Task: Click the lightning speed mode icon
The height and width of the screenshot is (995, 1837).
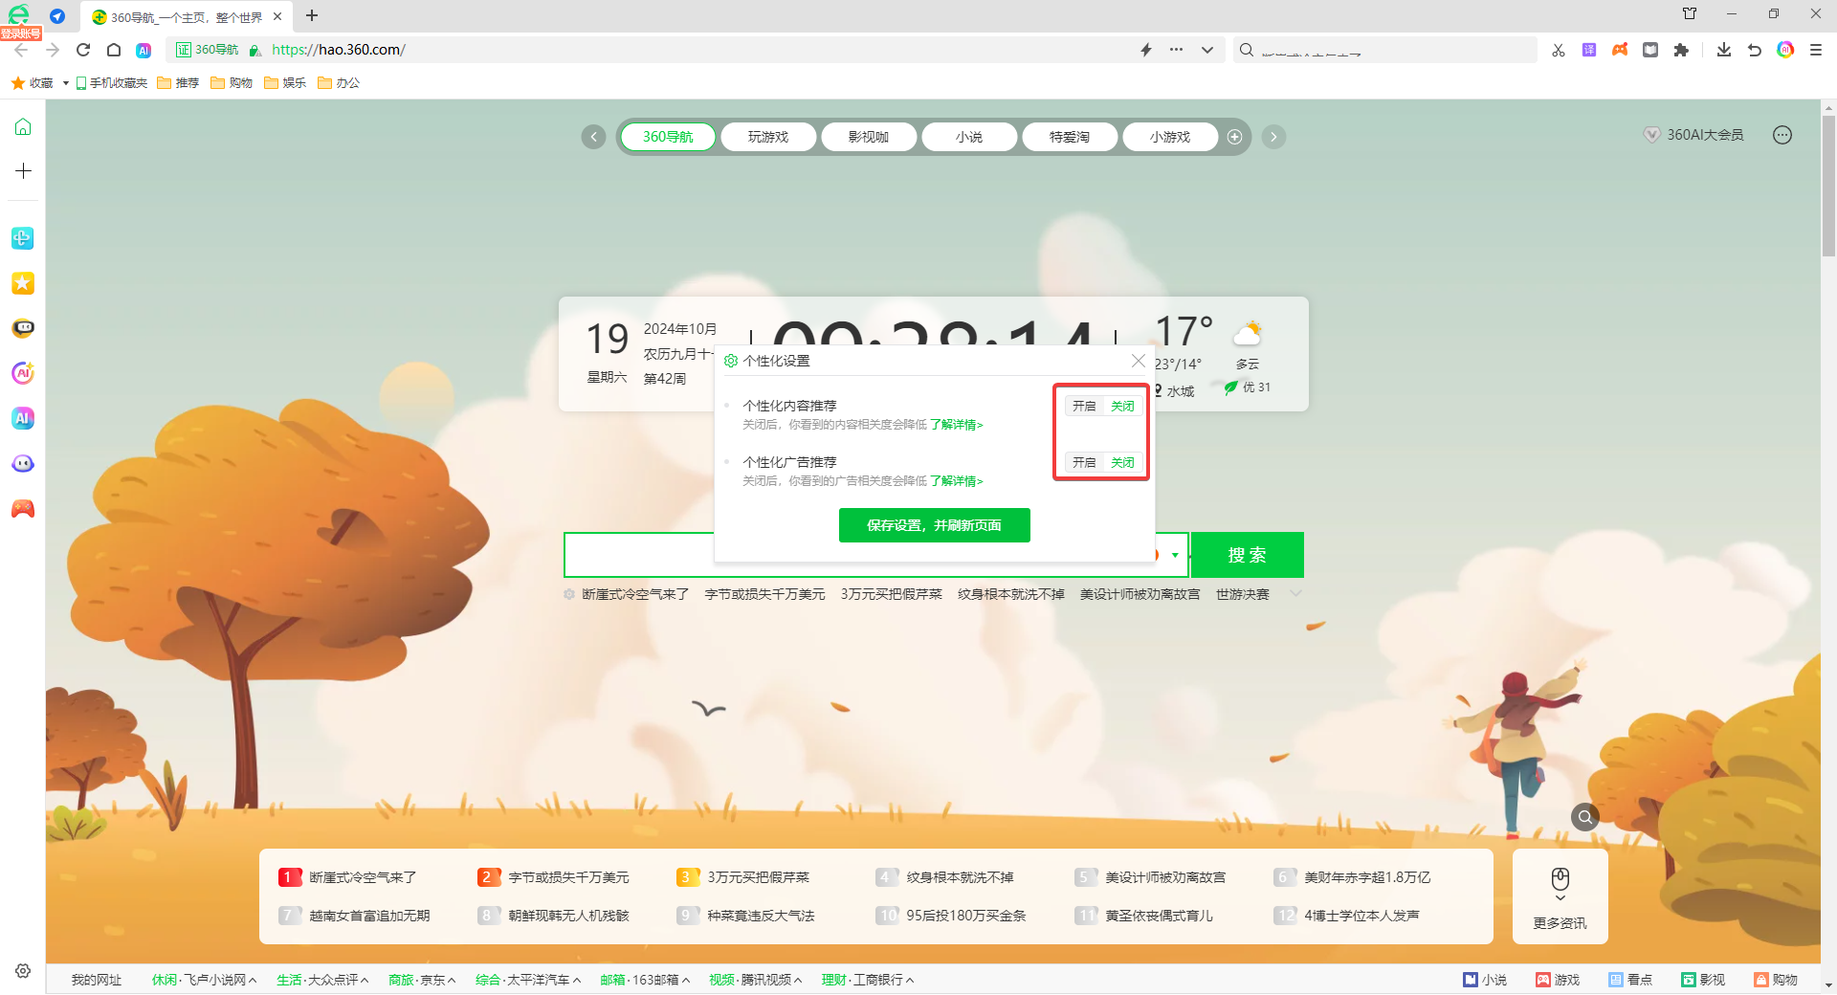Action: [x=1146, y=50]
